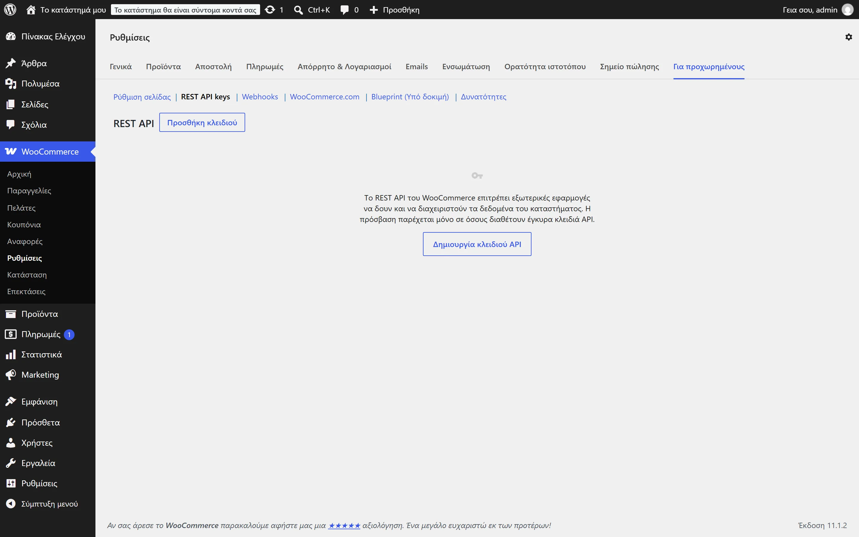
Task: Switch to the Emails tab
Action: point(417,67)
